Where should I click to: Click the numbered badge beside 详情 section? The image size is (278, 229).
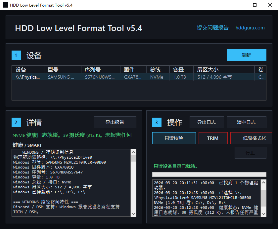pos(16,122)
